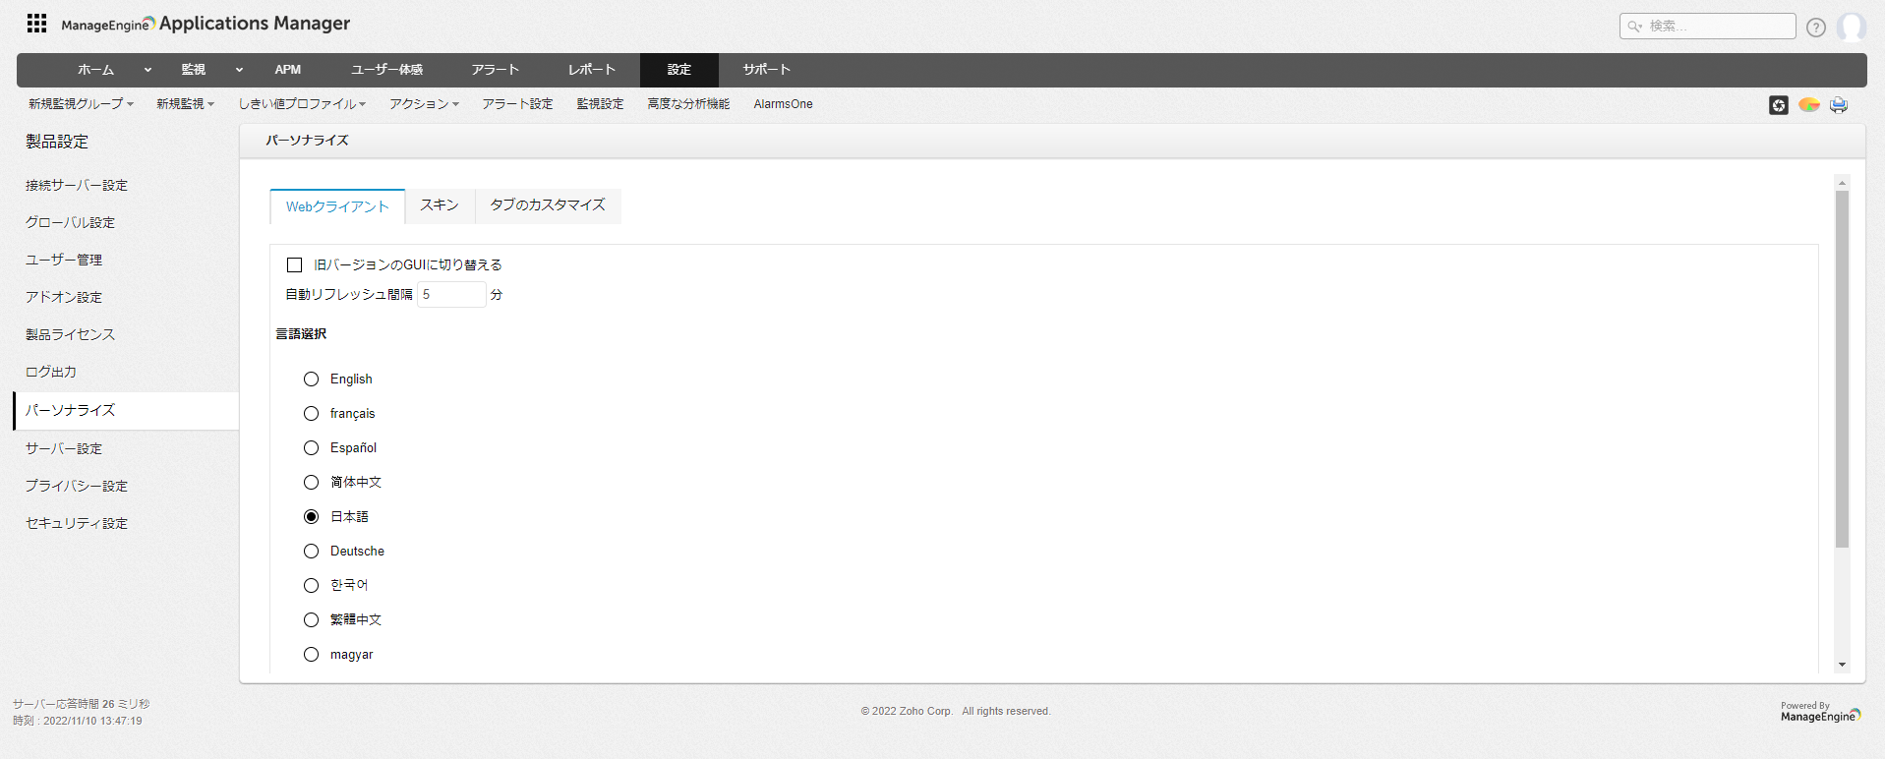Click the search magnifier icon

[1634, 27]
